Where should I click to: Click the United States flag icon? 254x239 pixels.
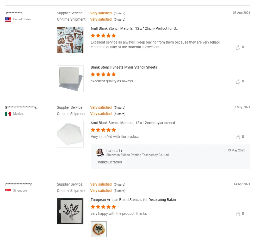(8, 20)
